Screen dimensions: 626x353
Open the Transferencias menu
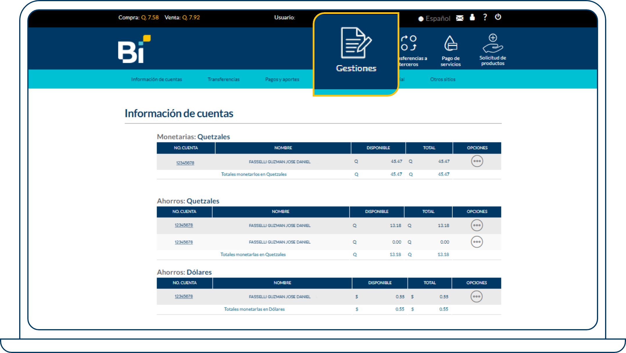click(223, 79)
